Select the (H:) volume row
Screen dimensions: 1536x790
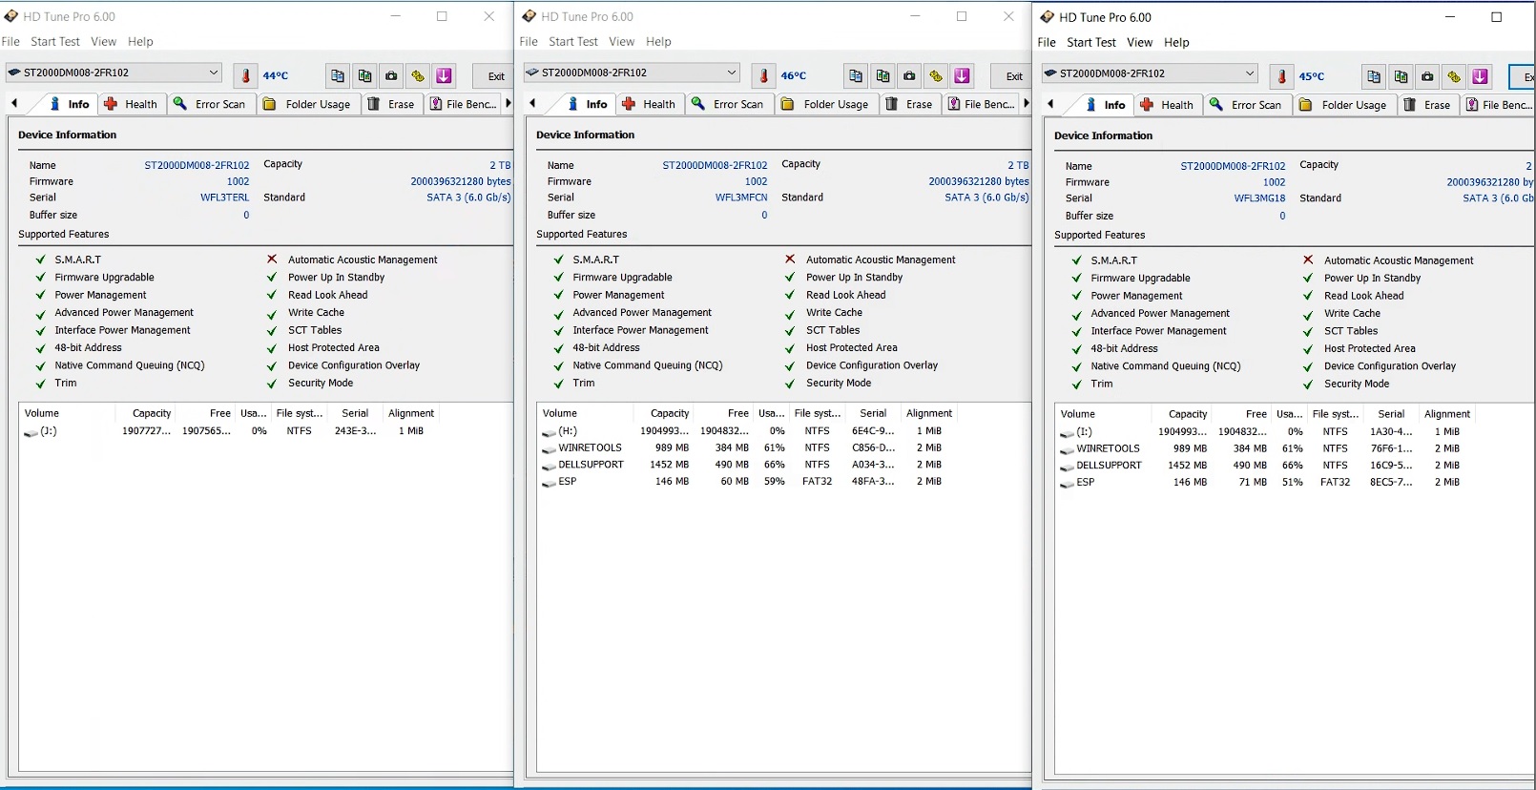click(x=747, y=431)
